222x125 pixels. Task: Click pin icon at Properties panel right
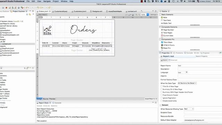click(x=220, y=53)
